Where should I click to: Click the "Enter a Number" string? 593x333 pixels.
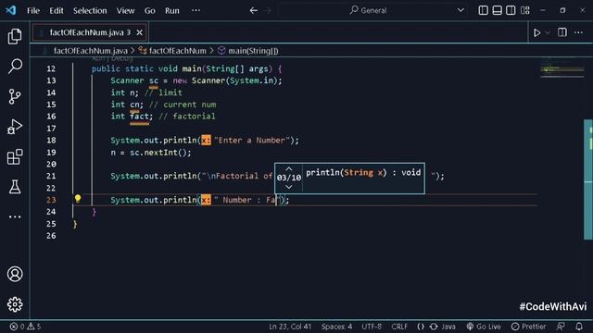[252, 141]
